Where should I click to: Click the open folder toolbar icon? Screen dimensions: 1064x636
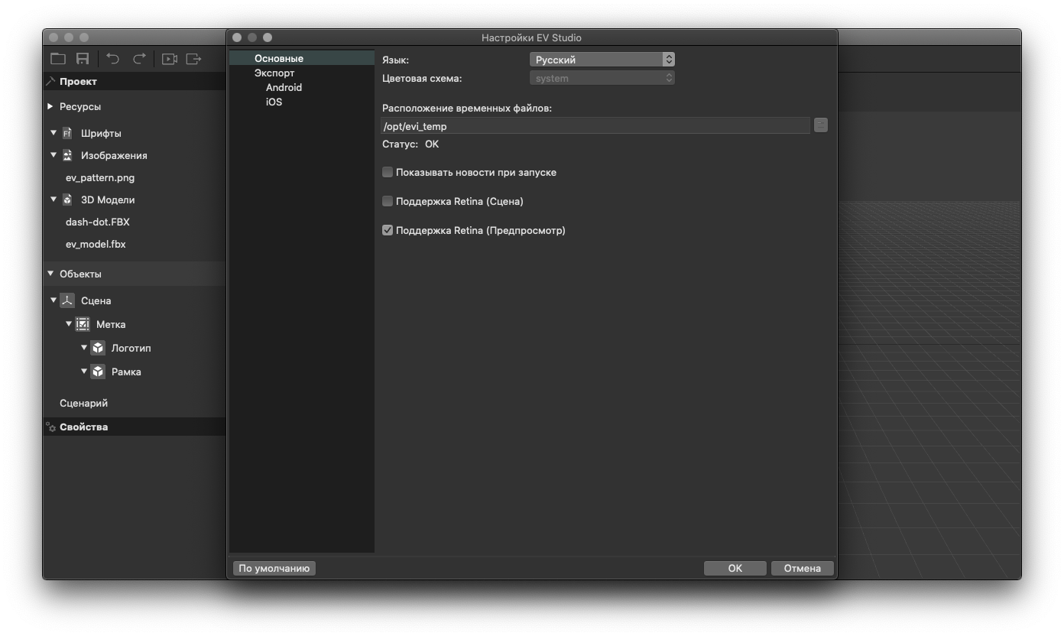pos(58,59)
